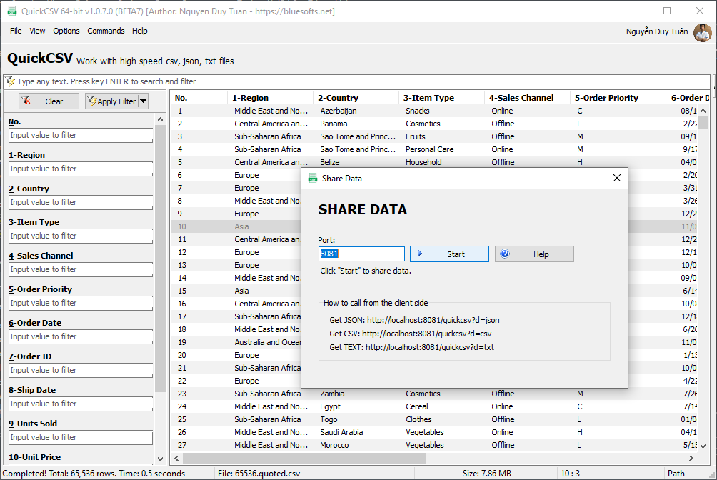Select the Togo cell in row 25
The width and height of the screenshot is (717, 480).
[x=329, y=419]
